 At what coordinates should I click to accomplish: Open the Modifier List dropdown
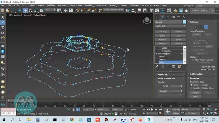pos(170,26)
